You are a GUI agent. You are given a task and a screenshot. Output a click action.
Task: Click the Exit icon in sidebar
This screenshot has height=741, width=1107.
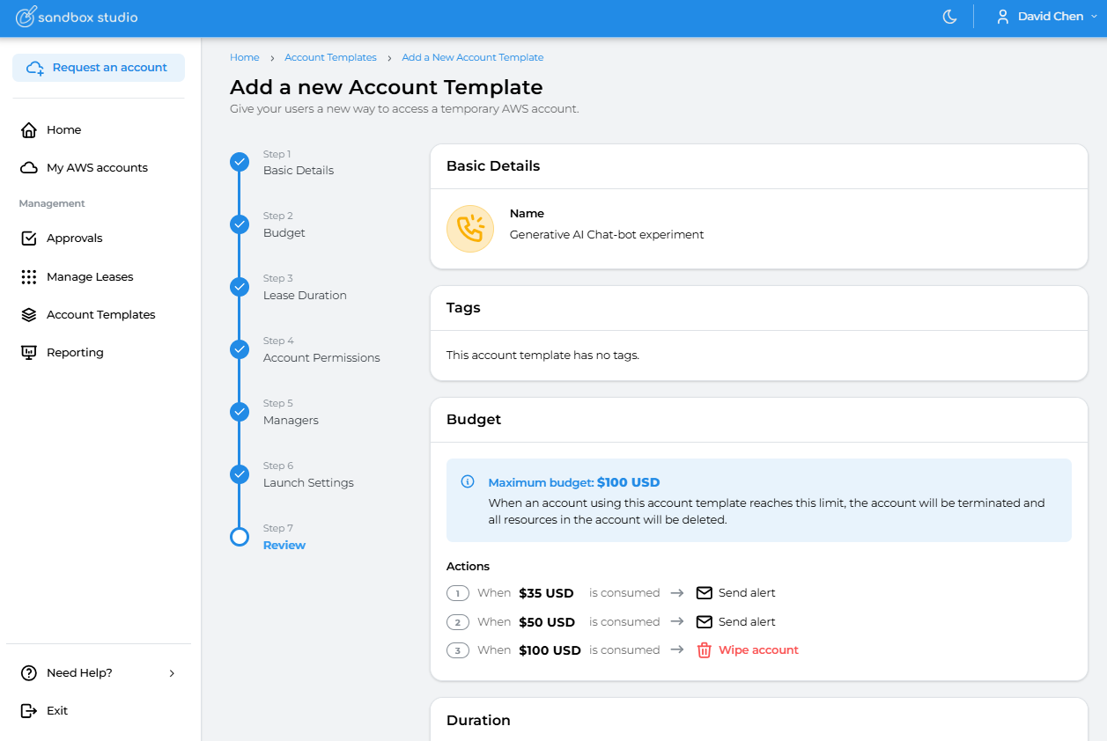29,711
